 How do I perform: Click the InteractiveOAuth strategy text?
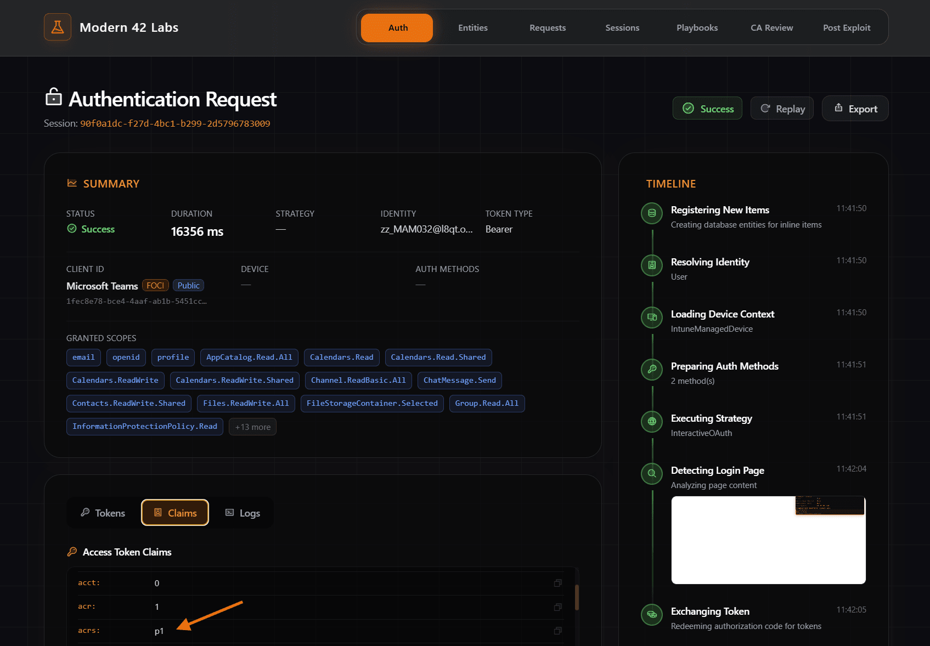click(701, 433)
